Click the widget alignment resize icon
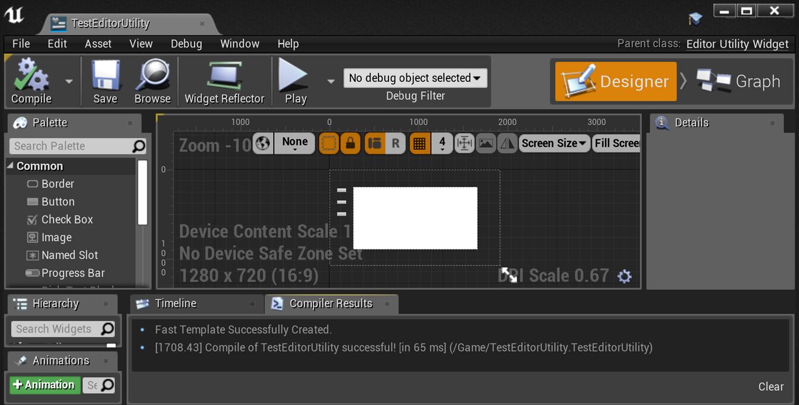 [465, 143]
